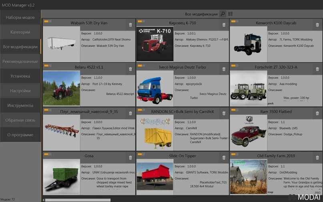Click Old Family Farm map thumbnail
The image size is (323, 202).
tap(249, 177)
